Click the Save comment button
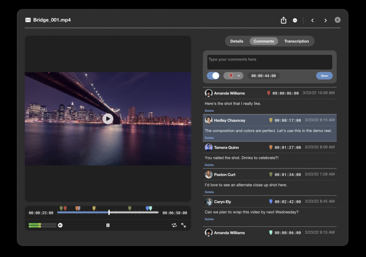 tap(324, 76)
